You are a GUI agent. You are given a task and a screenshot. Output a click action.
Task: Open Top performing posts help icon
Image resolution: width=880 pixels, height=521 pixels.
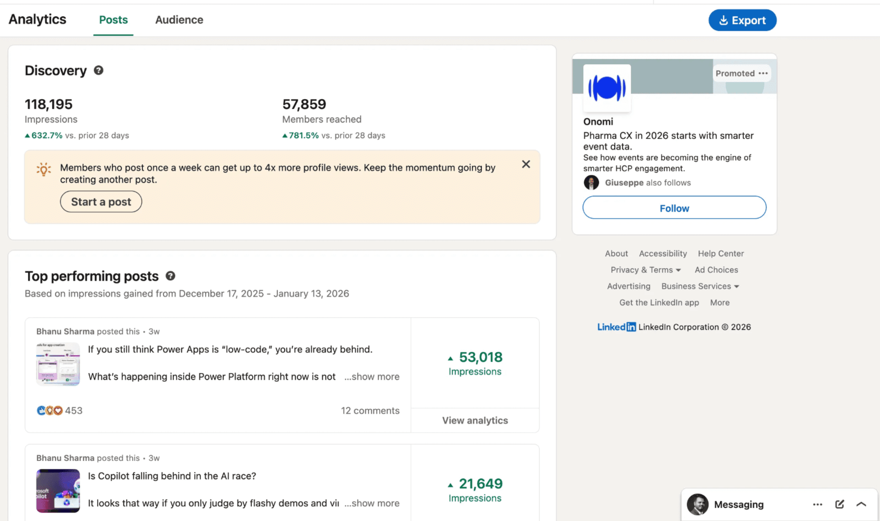[170, 276]
